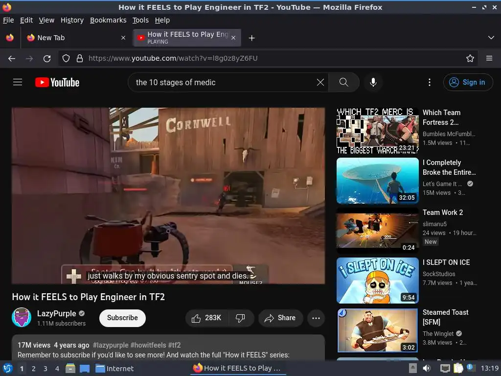Open the removable media tray icon
The height and width of the screenshot is (376, 501).
tap(412, 368)
